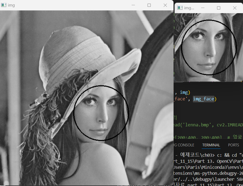The image size is (243, 186).
Task: Close the small img_face window
Action: click(235, 8)
